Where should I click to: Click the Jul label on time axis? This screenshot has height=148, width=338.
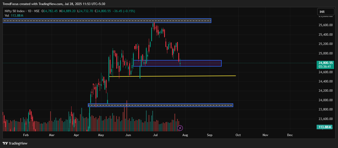155,135
